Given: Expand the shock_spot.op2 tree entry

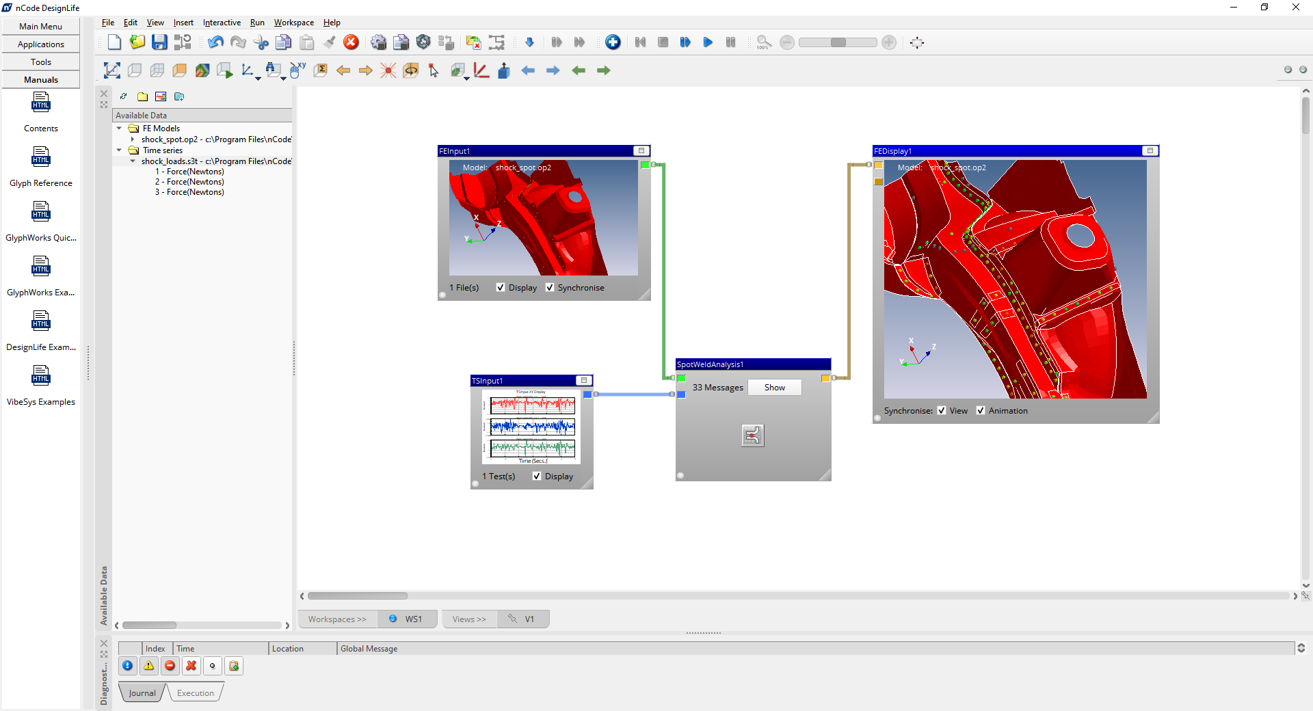Looking at the screenshot, I should pyautogui.click(x=133, y=139).
